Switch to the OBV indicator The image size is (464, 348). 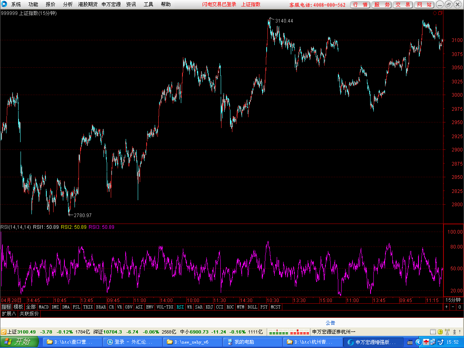129,307
